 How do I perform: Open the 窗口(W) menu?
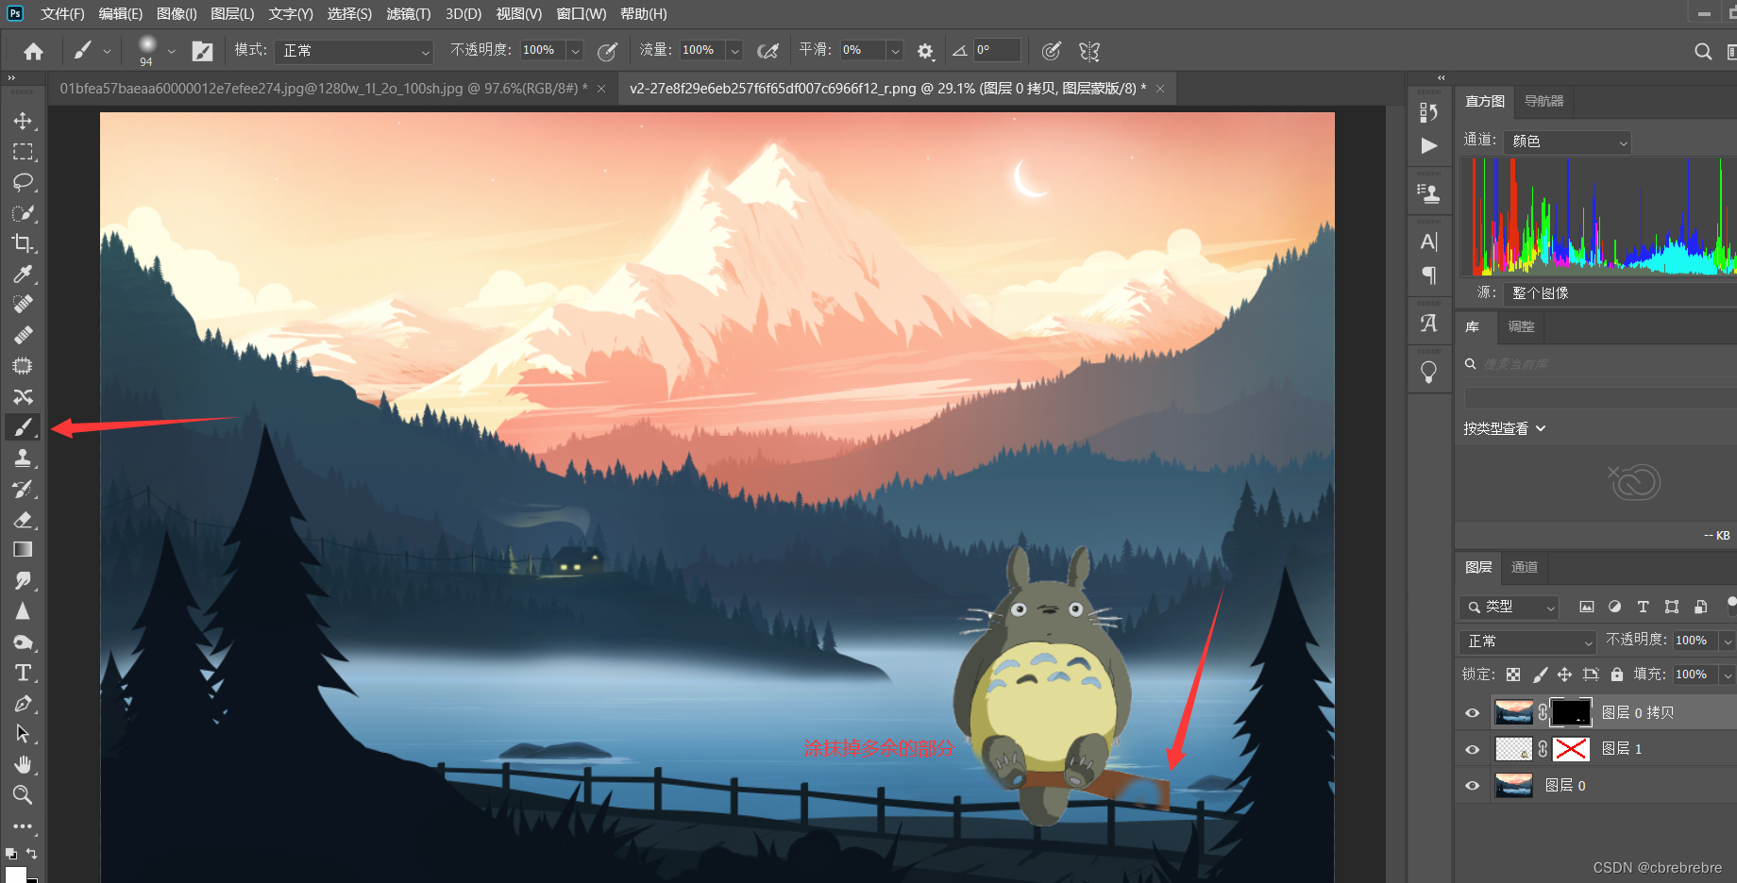(582, 14)
